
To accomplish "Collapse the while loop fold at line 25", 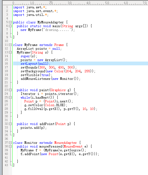I will tap(10, 98).
